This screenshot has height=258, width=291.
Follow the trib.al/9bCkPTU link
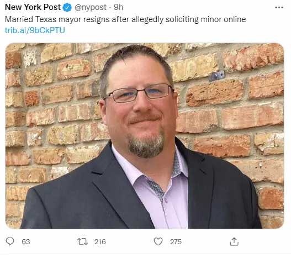pos(35,30)
